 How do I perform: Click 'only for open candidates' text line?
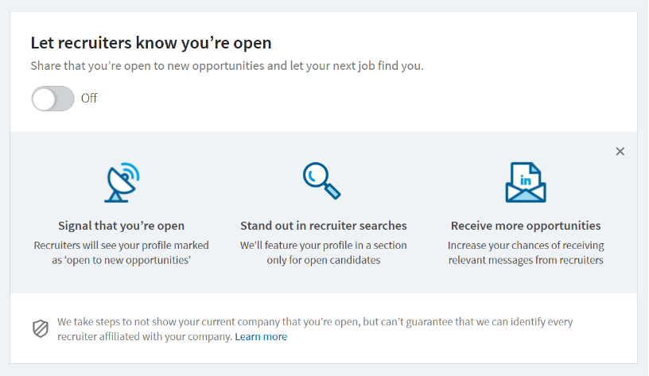324,260
